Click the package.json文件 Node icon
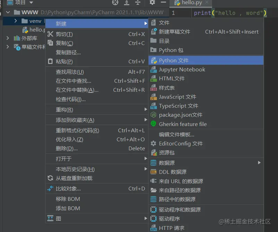 pyautogui.click(x=153, y=115)
